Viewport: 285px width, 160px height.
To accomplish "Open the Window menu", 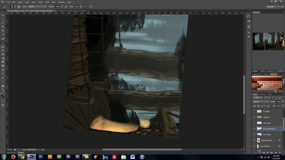I will click(61, 2).
